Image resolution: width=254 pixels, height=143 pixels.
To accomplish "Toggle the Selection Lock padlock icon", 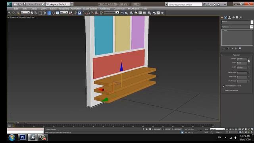I will click(147, 129).
